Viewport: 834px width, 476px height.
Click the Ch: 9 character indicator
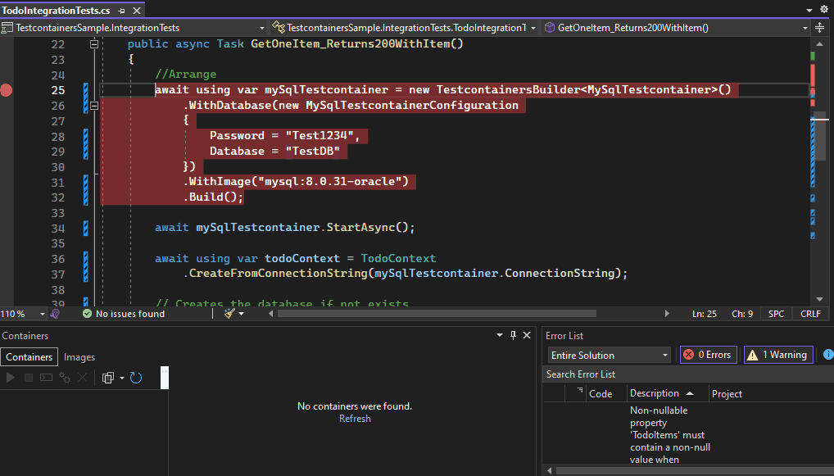[x=742, y=314]
